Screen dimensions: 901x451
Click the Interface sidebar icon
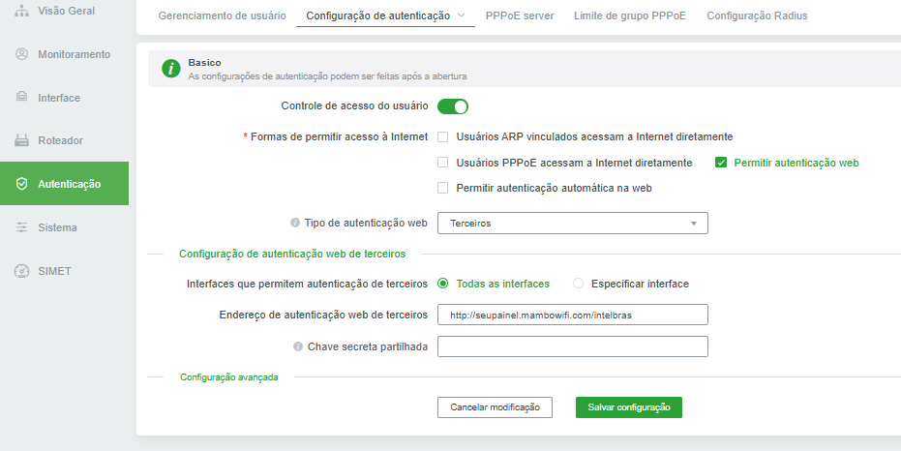21,98
